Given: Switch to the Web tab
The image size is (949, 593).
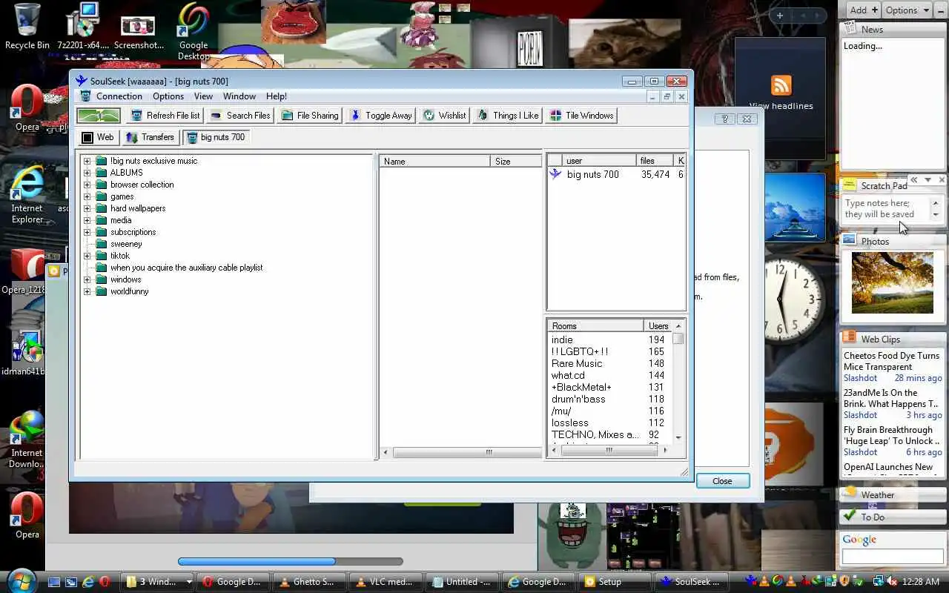Looking at the screenshot, I should point(98,137).
